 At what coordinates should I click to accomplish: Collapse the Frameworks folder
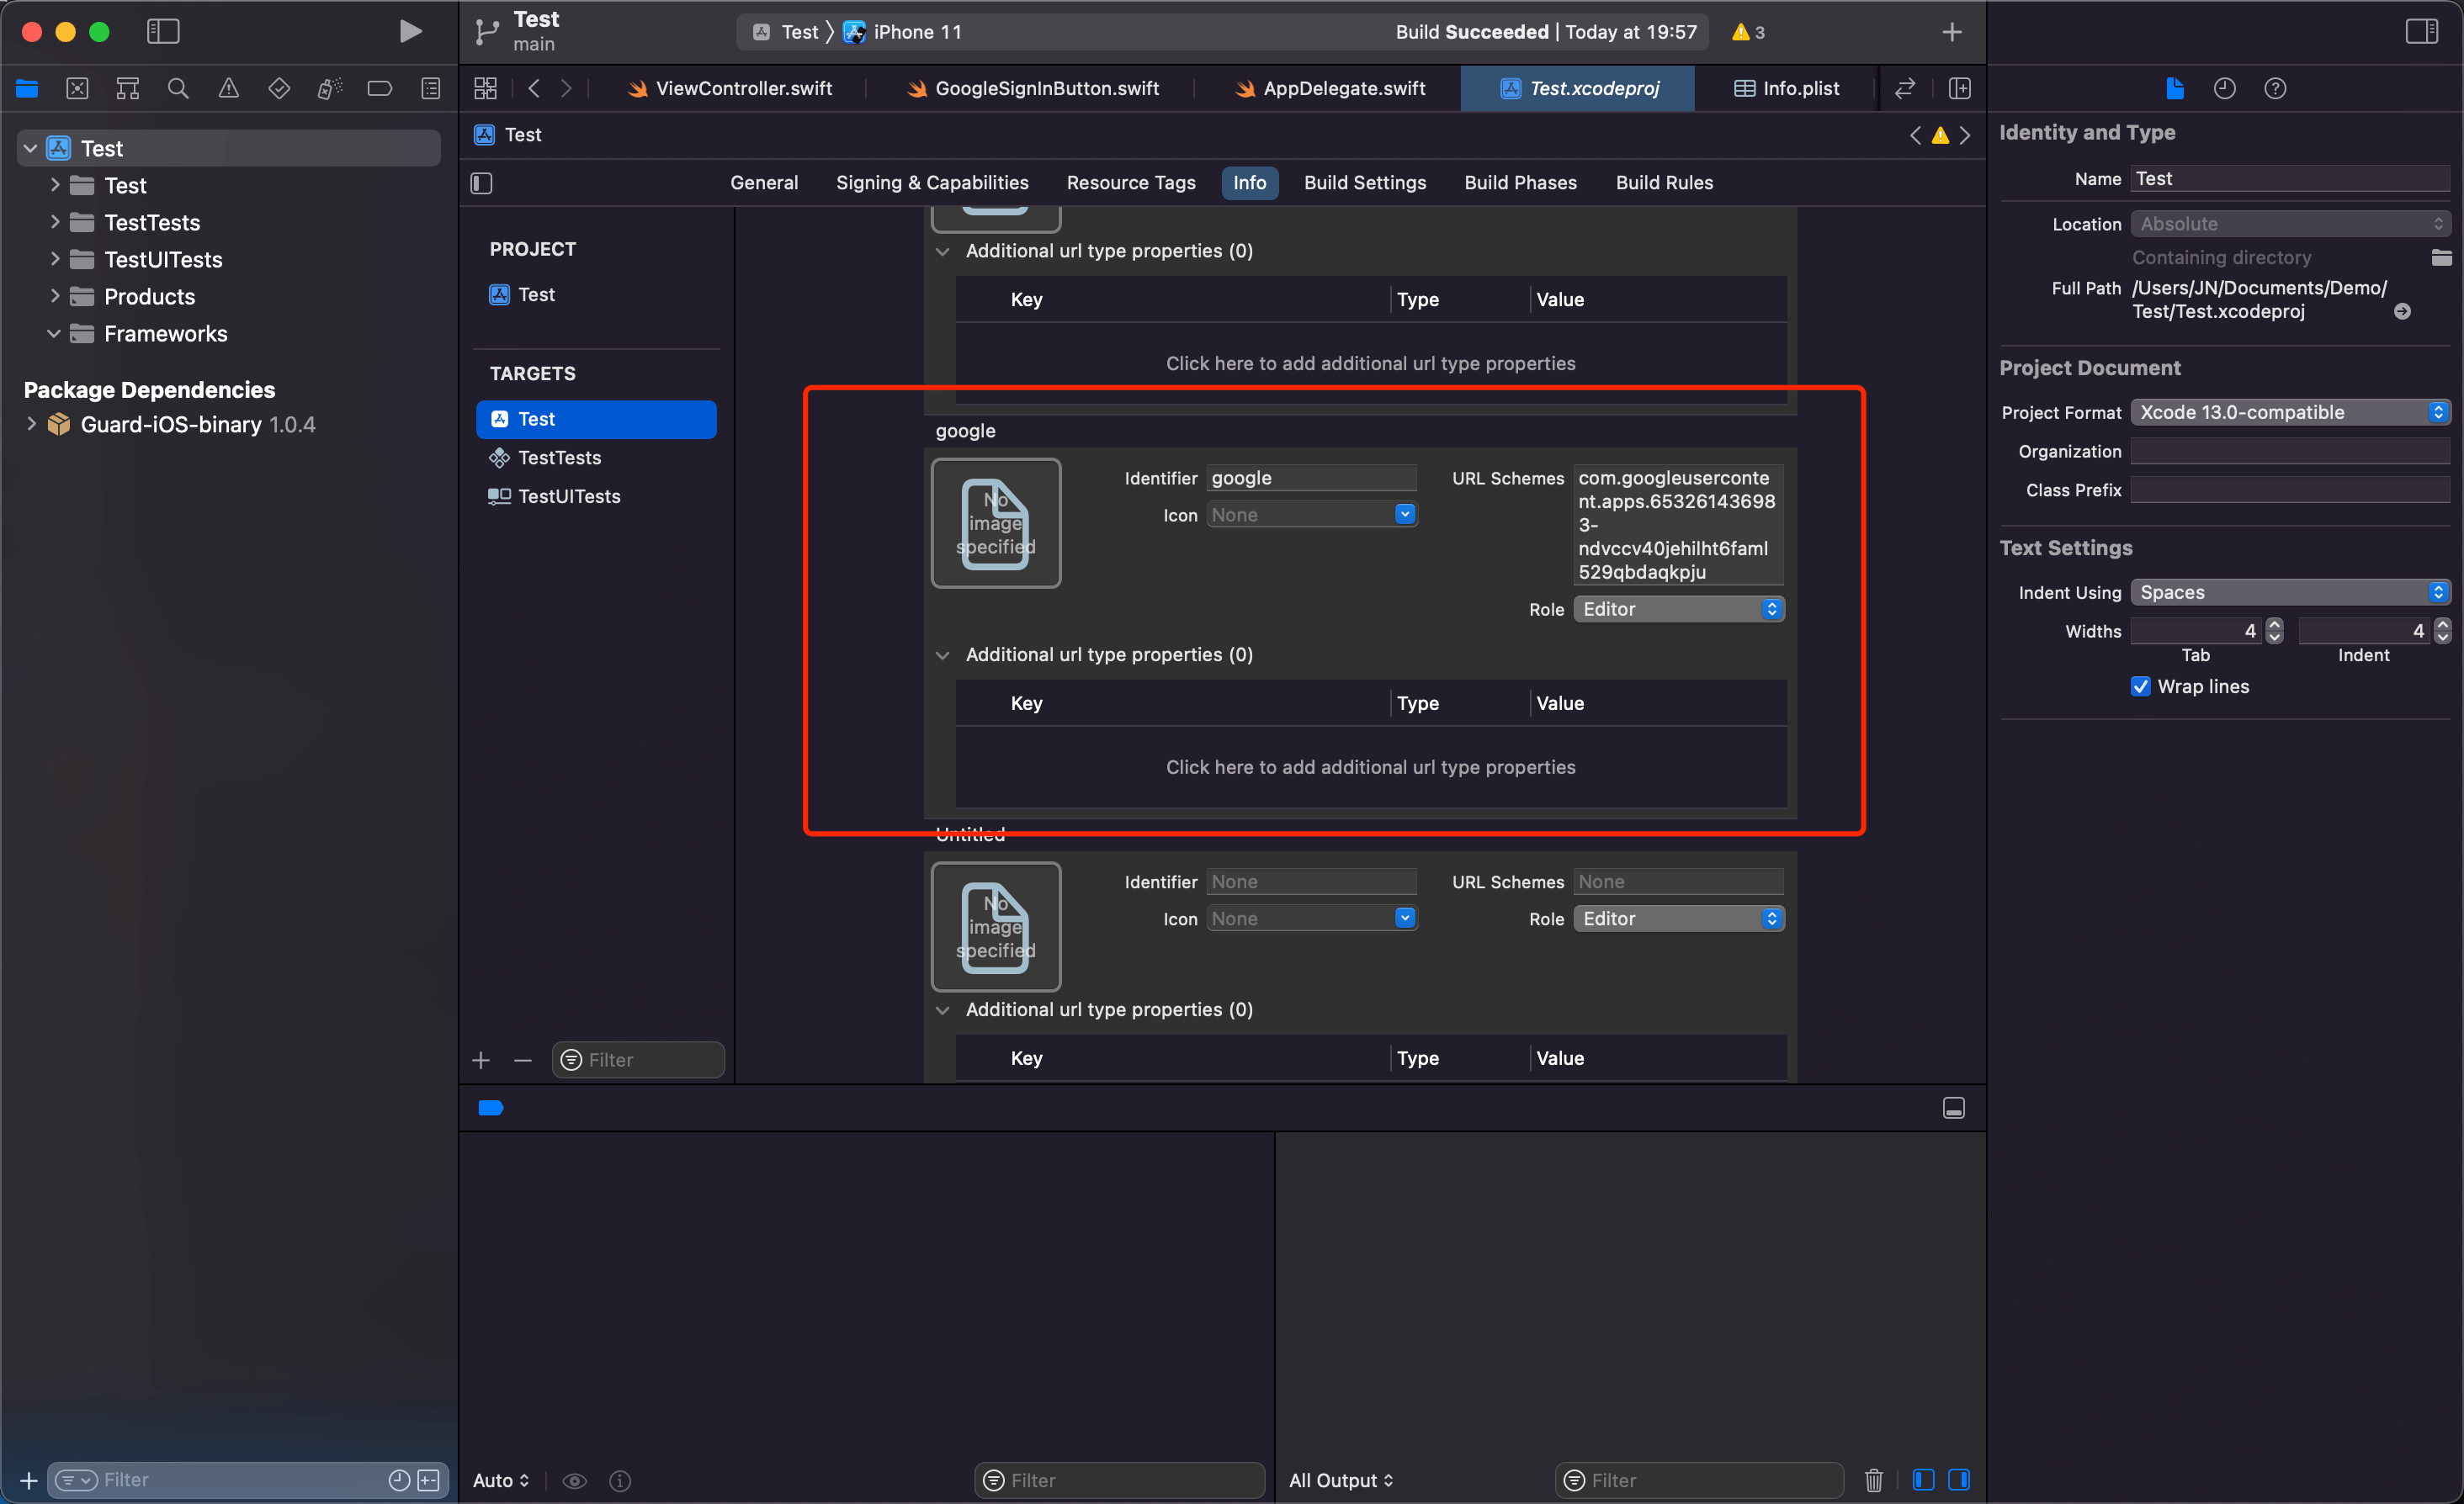click(54, 334)
